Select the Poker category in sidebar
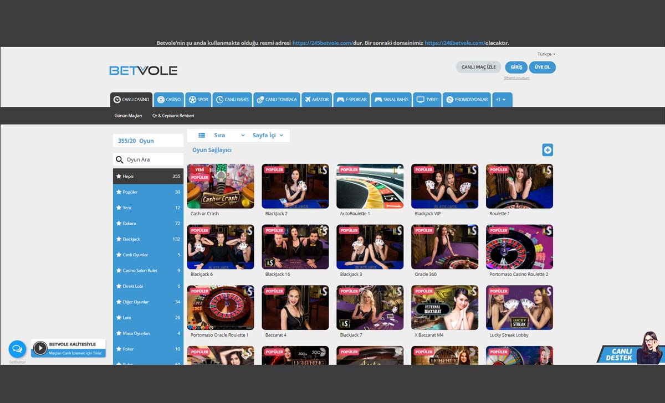Screen dimensions: 665x403 (x=148, y=349)
